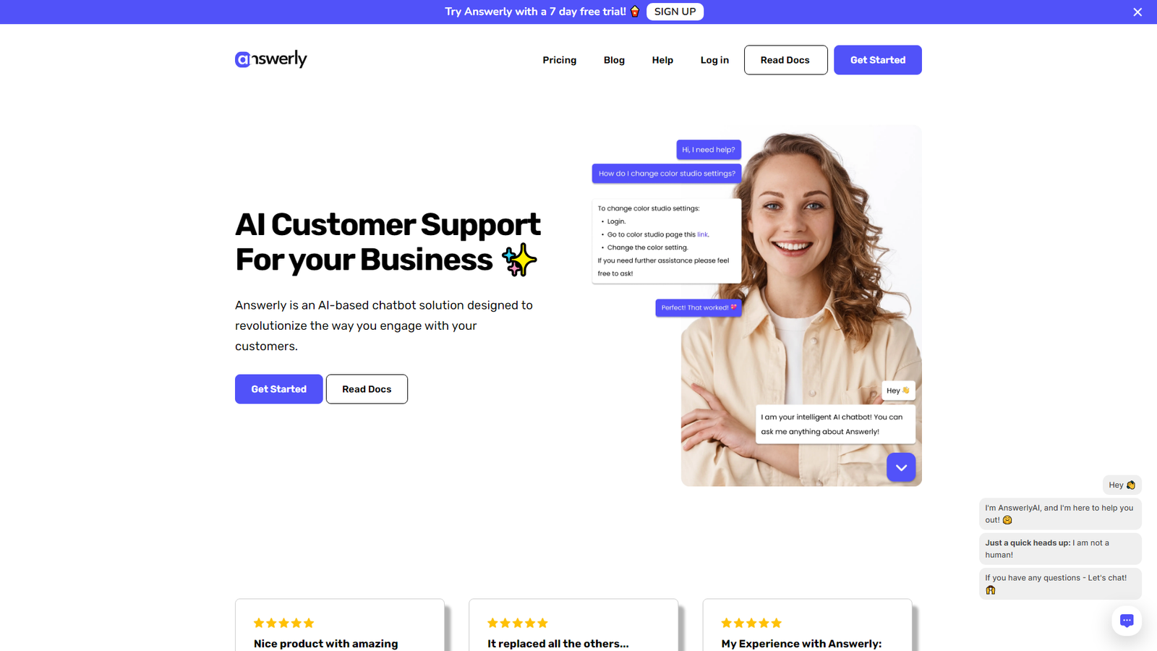Collapse the demo chat with the chevron button

[x=901, y=467]
